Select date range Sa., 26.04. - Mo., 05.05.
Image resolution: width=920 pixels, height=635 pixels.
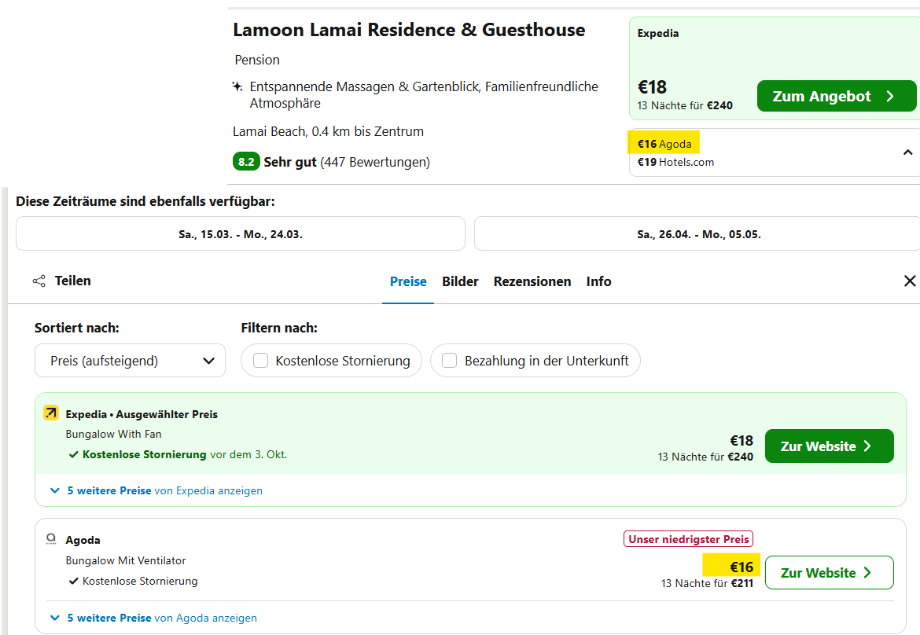(x=698, y=234)
